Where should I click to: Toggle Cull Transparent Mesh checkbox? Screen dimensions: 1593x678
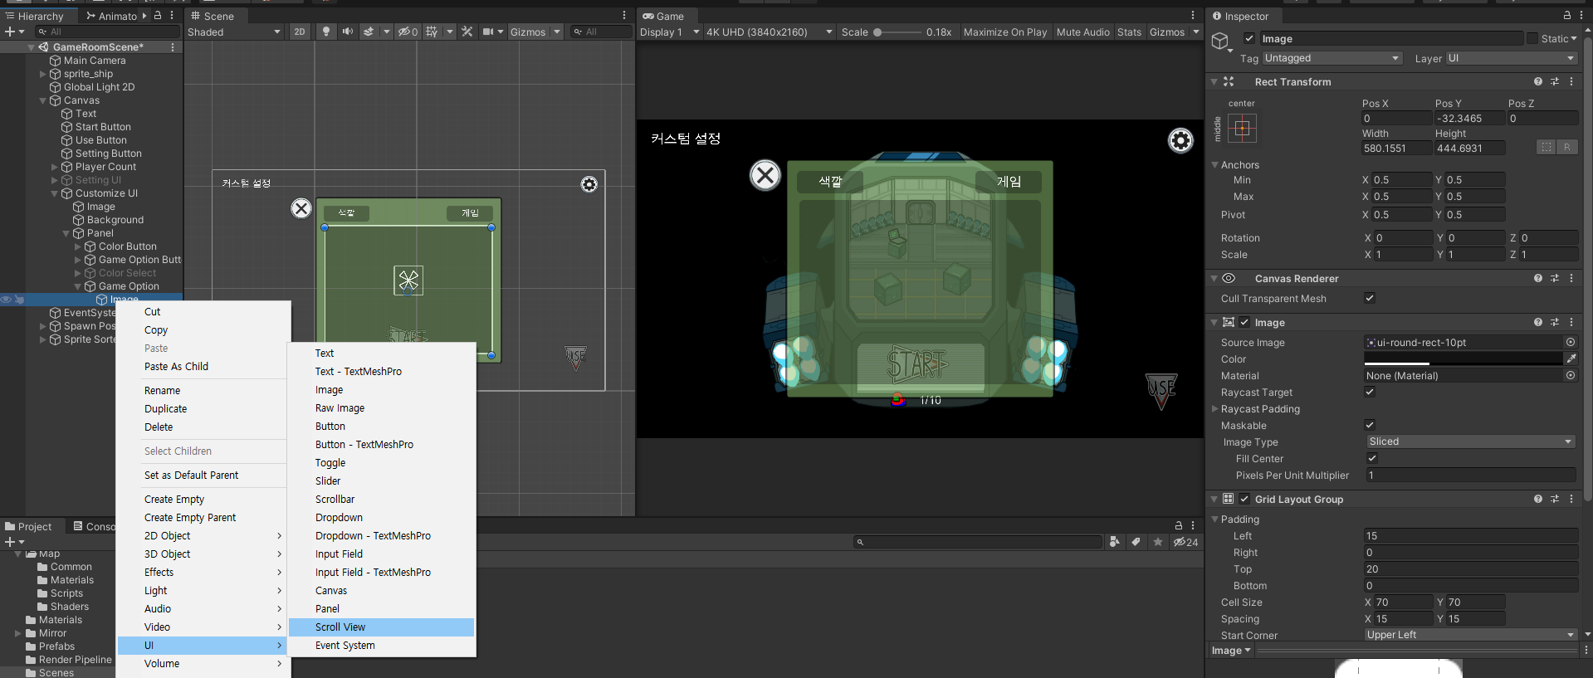[x=1370, y=298]
